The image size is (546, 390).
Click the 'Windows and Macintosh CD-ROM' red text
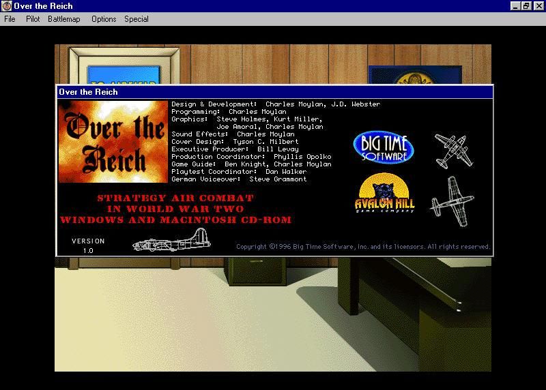click(175, 220)
